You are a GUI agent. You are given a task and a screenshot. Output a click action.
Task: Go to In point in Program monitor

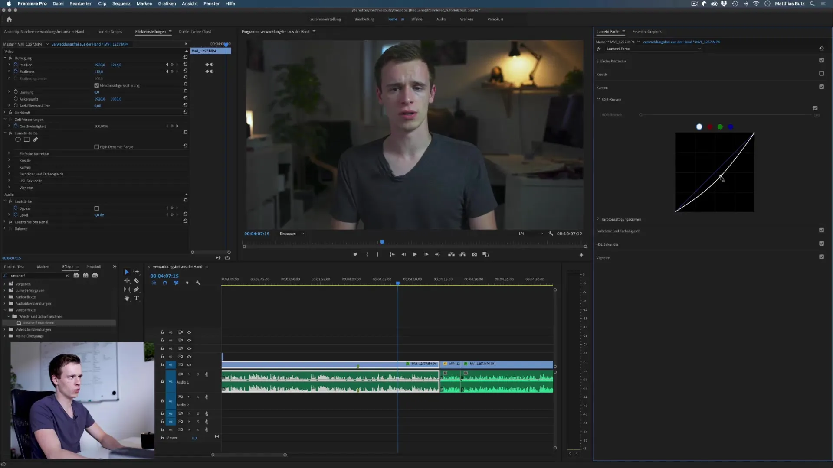(392, 254)
